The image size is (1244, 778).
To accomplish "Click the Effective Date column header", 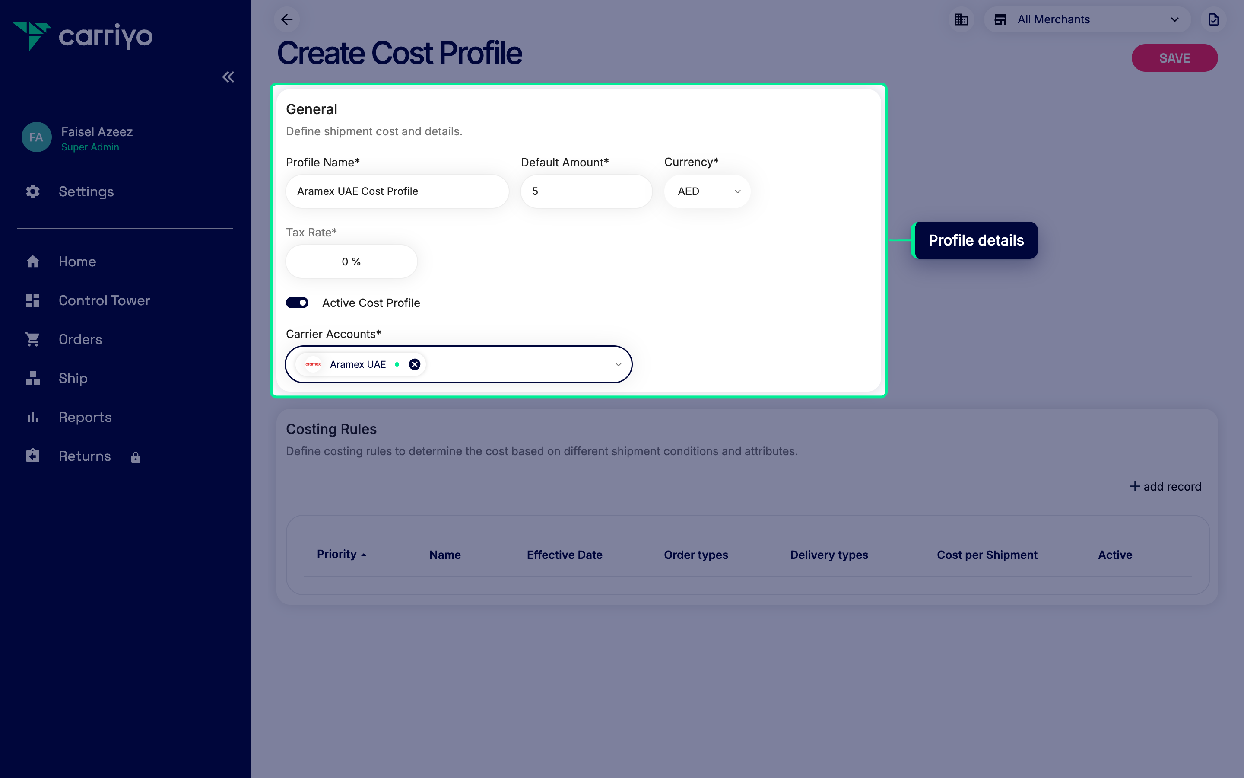I will tap(565, 555).
